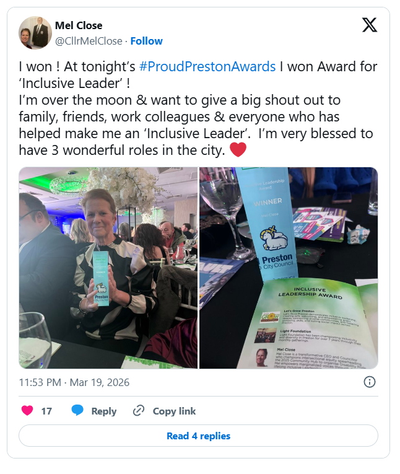The height and width of the screenshot is (474, 400).
Task: Click the Reply text label
Action: click(103, 411)
